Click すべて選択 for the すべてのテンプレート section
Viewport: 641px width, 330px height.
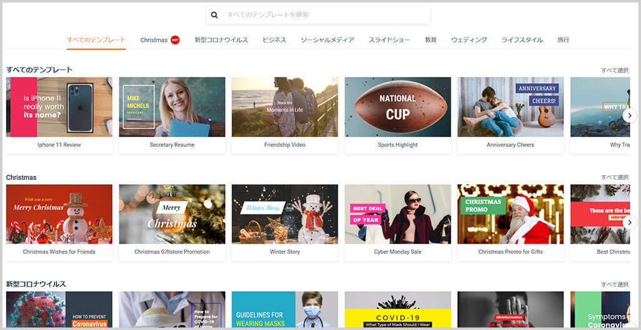(615, 70)
